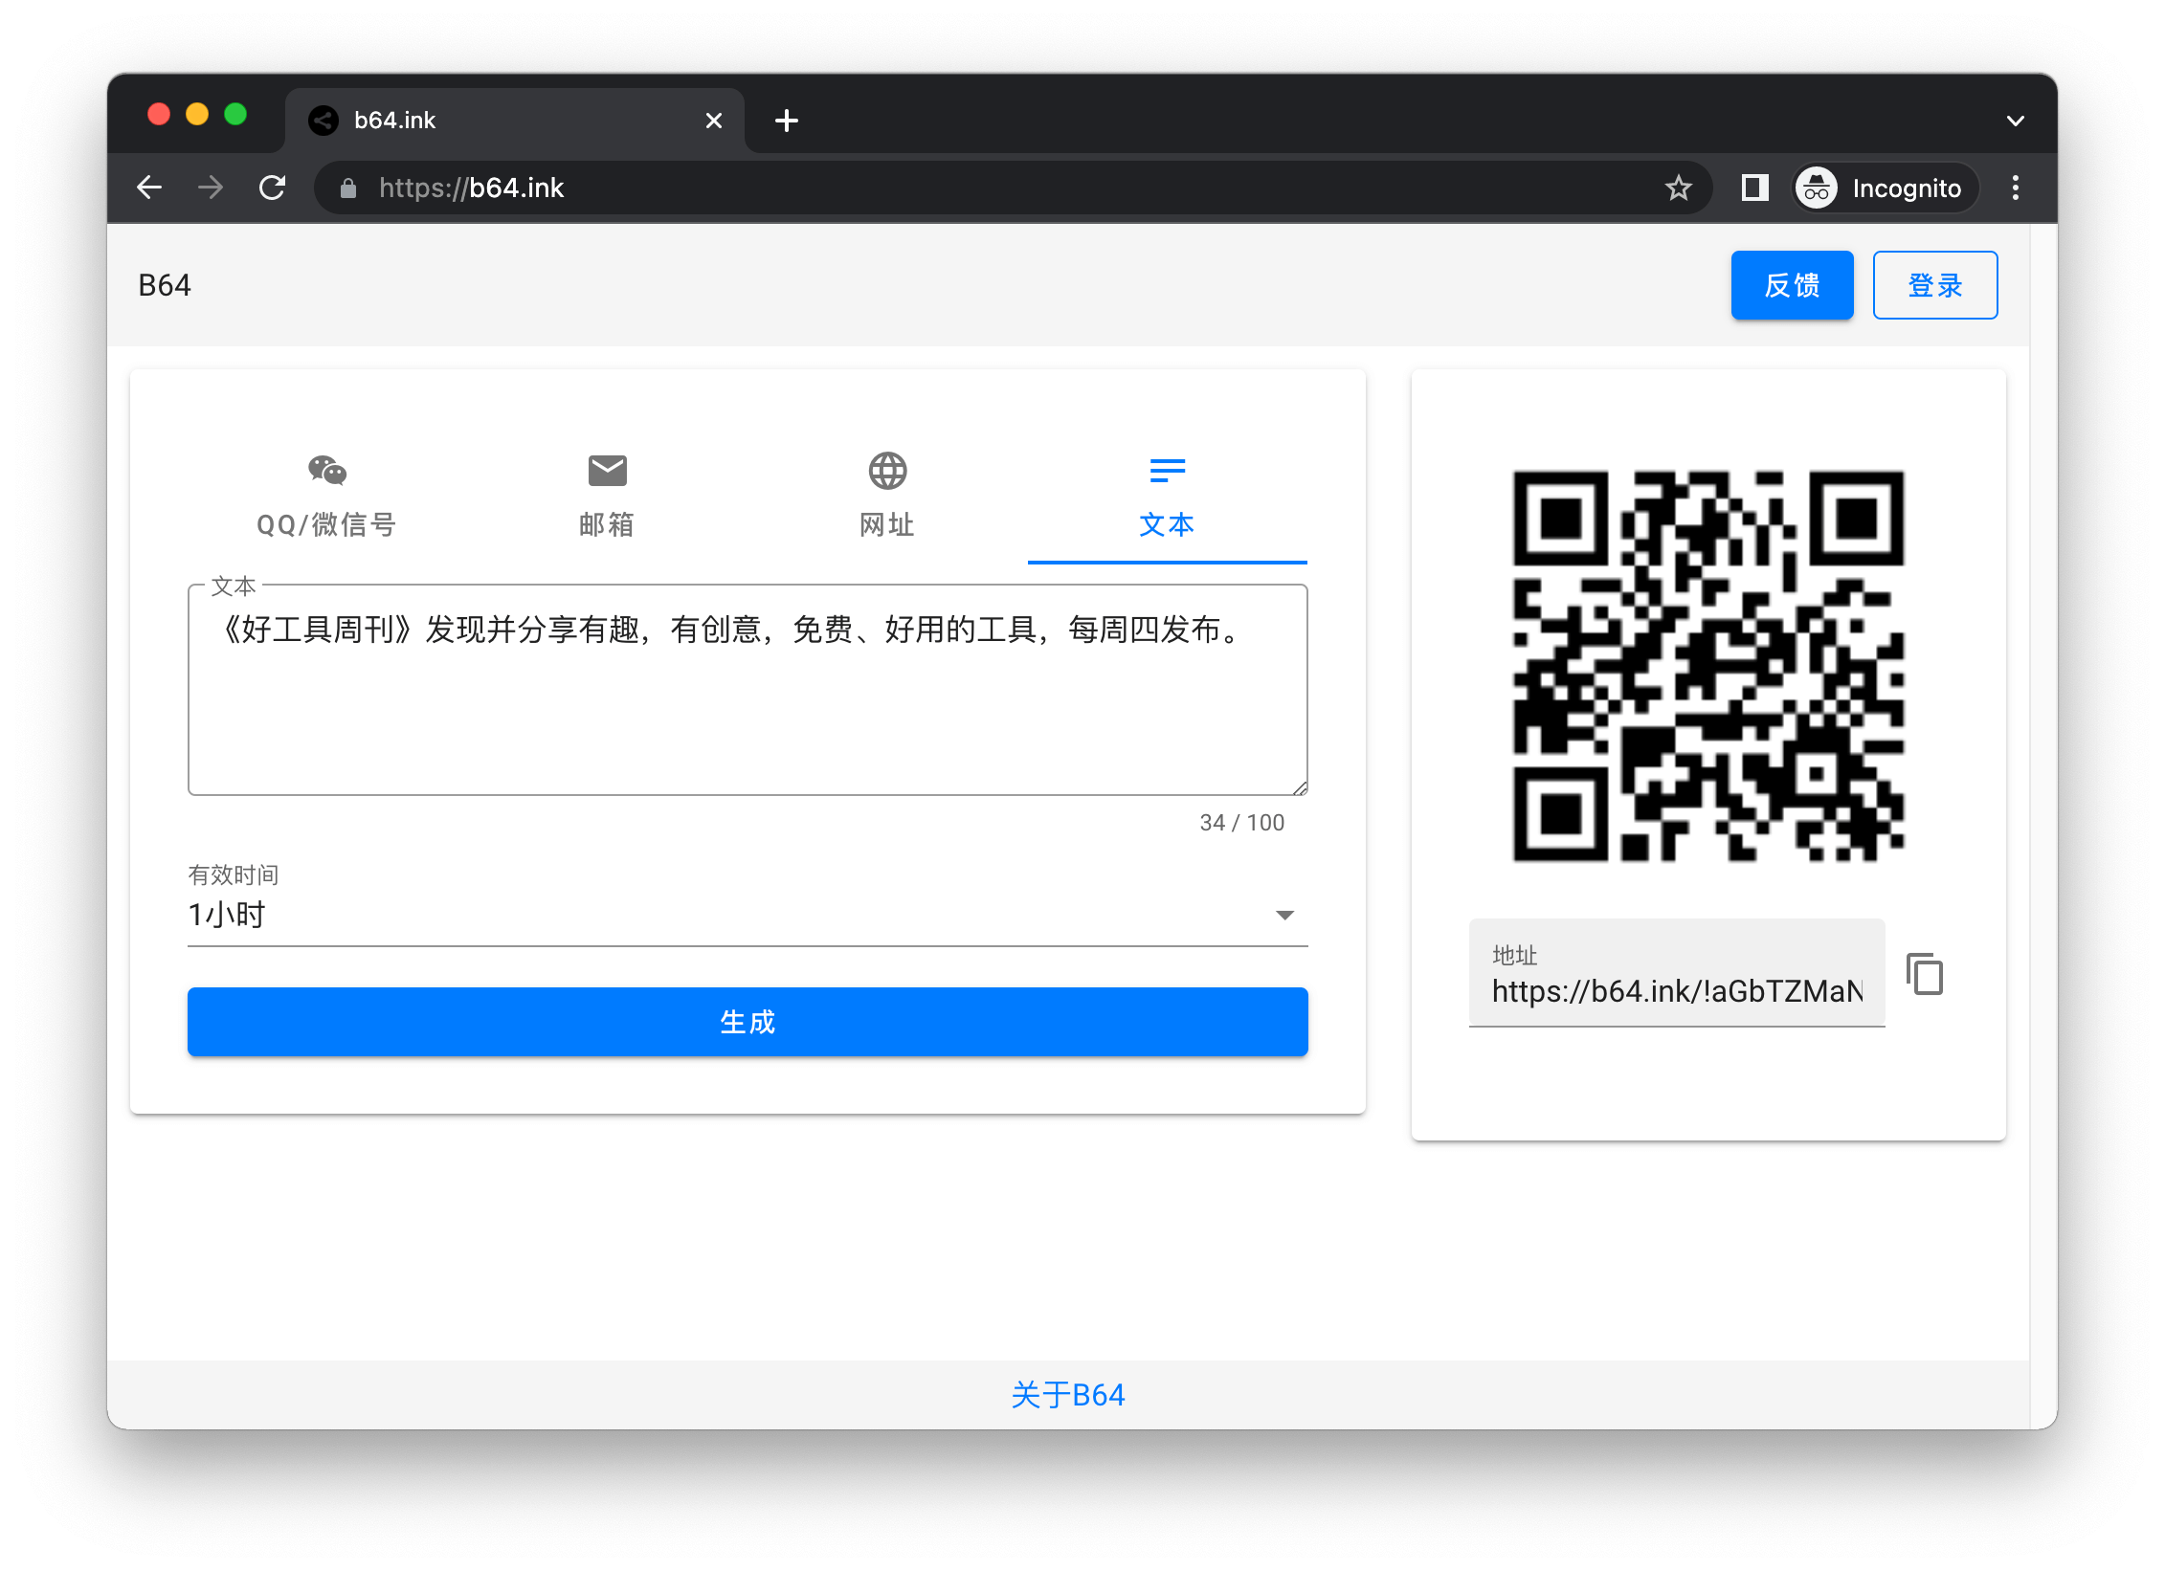This screenshot has height=1571, width=2165.
Task: Open the 关于B64 link
Action: pyautogui.click(x=1068, y=1395)
